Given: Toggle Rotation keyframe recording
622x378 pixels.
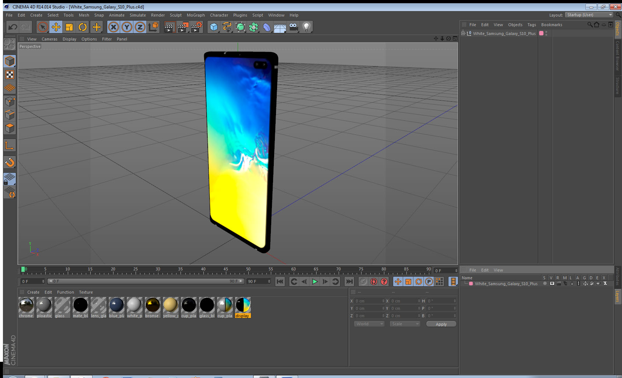Looking at the screenshot, I should tap(419, 281).
